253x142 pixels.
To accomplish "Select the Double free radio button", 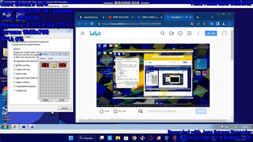I will [15, 90].
